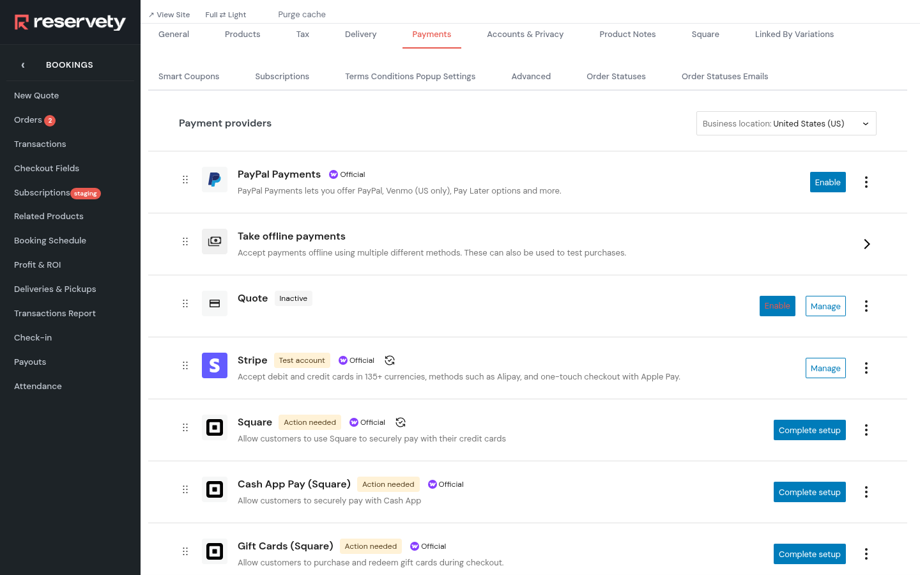Click the Take offline payments cash icon
This screenshot has width=920, height=575.
coord(215,241)
